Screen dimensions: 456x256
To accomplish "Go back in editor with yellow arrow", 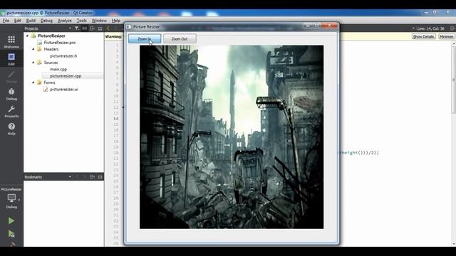I will (x=108, y=28).
